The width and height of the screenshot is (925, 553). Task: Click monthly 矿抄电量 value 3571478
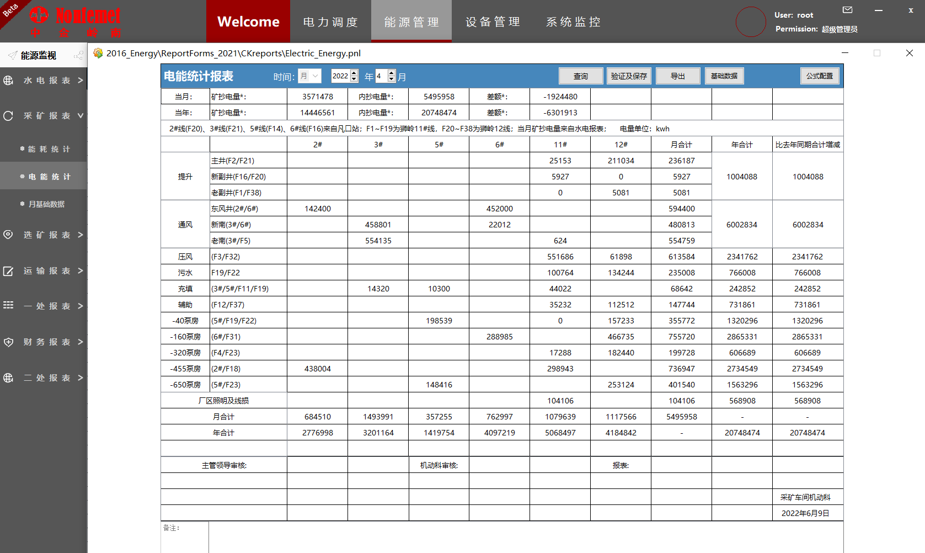318,97
